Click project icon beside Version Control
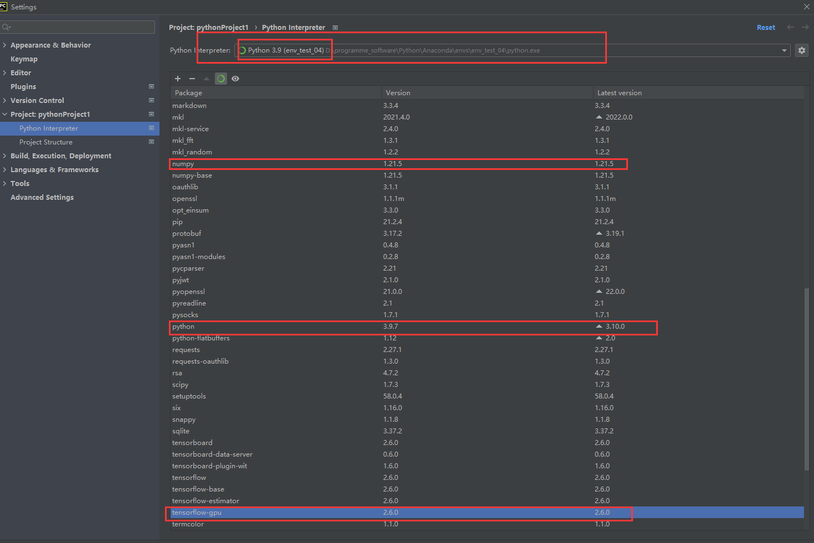 coord(152,100)
